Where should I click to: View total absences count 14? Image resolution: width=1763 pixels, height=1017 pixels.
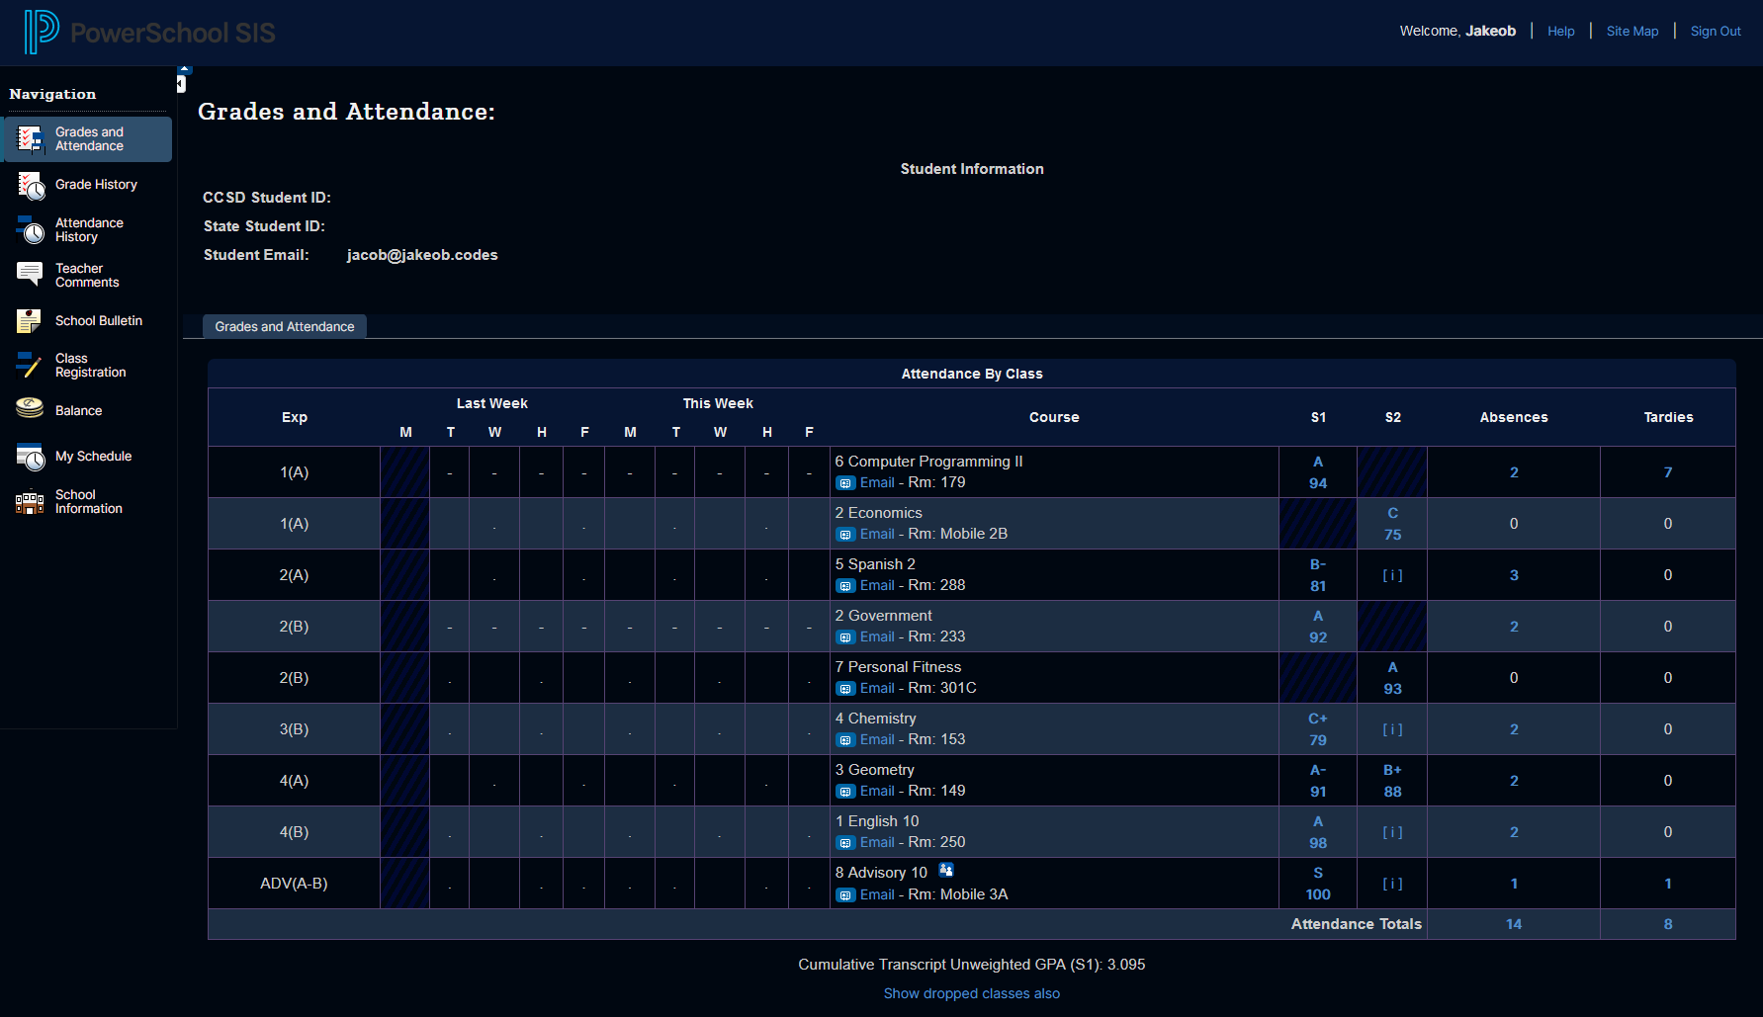tap(1513, 924)
